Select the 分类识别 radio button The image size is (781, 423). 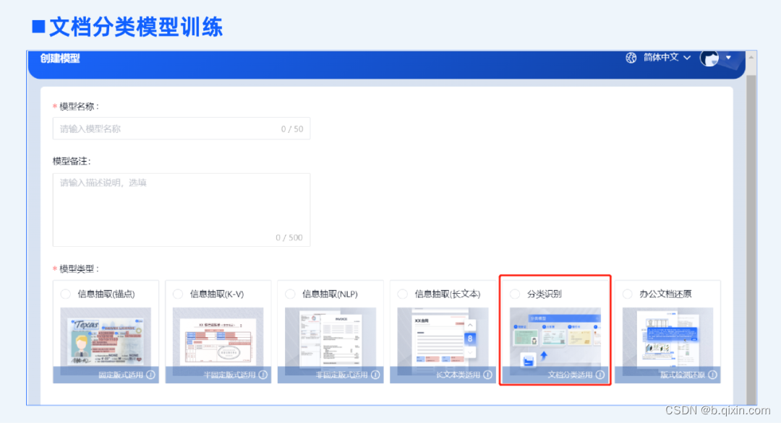tap(515, 294)
